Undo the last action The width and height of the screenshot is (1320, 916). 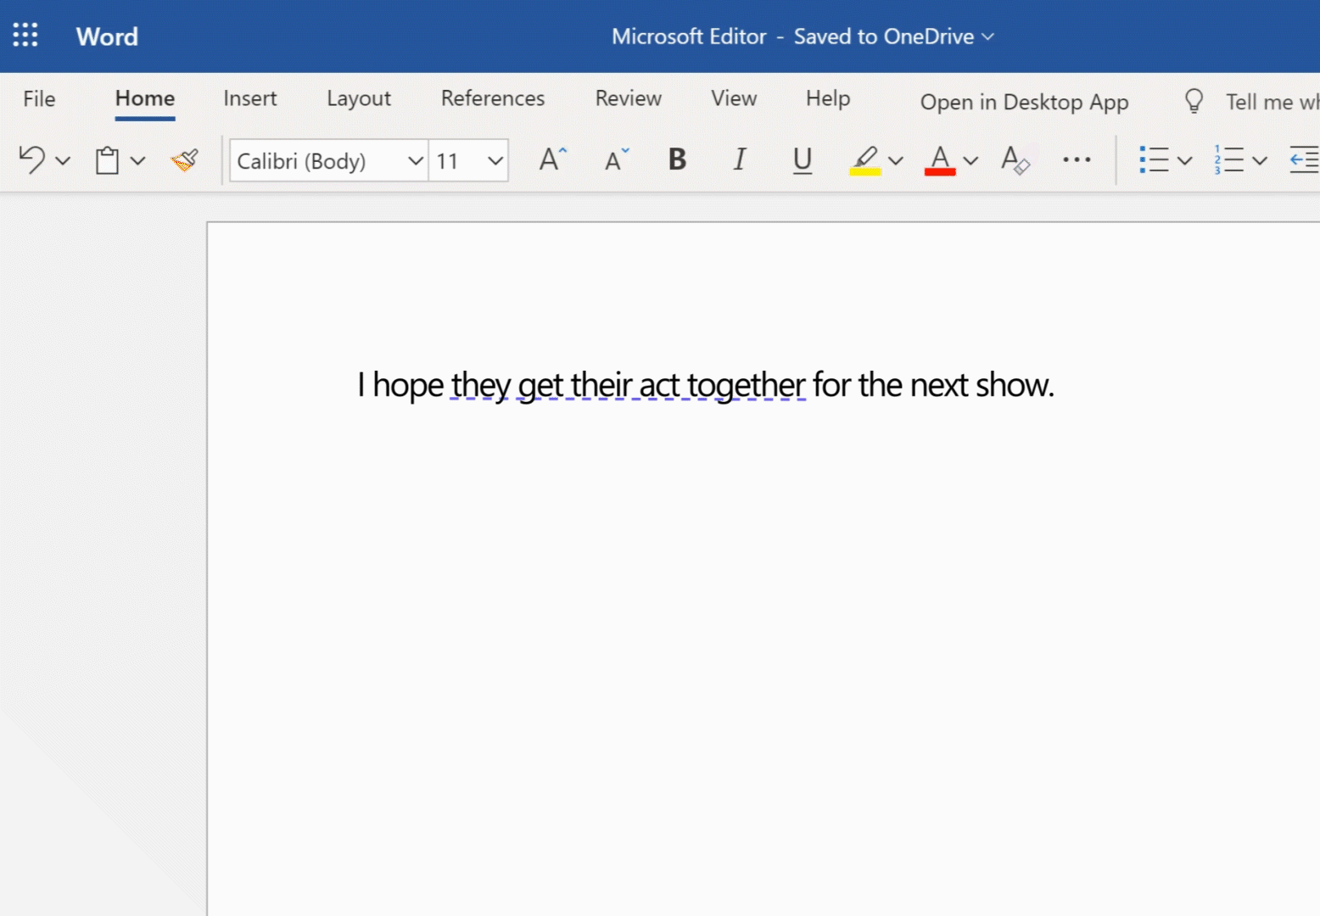(32, 159)
